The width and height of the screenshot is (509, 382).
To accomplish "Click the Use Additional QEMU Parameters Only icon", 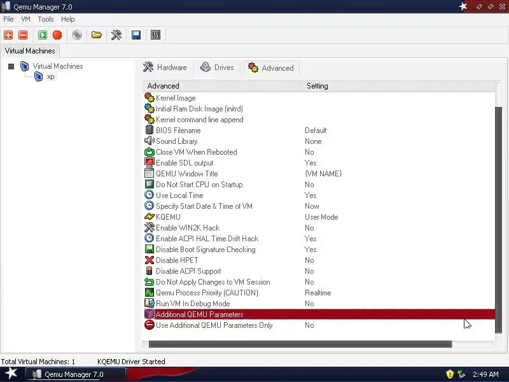I will (x=150, y=325).
